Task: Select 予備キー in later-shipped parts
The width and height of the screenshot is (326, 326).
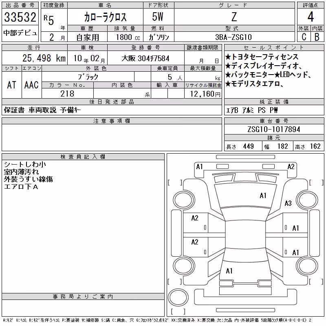Action: tap(70, 110)
